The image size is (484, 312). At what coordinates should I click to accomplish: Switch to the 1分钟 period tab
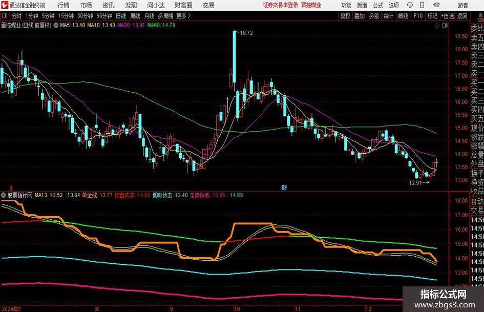[x=31, y=16]
